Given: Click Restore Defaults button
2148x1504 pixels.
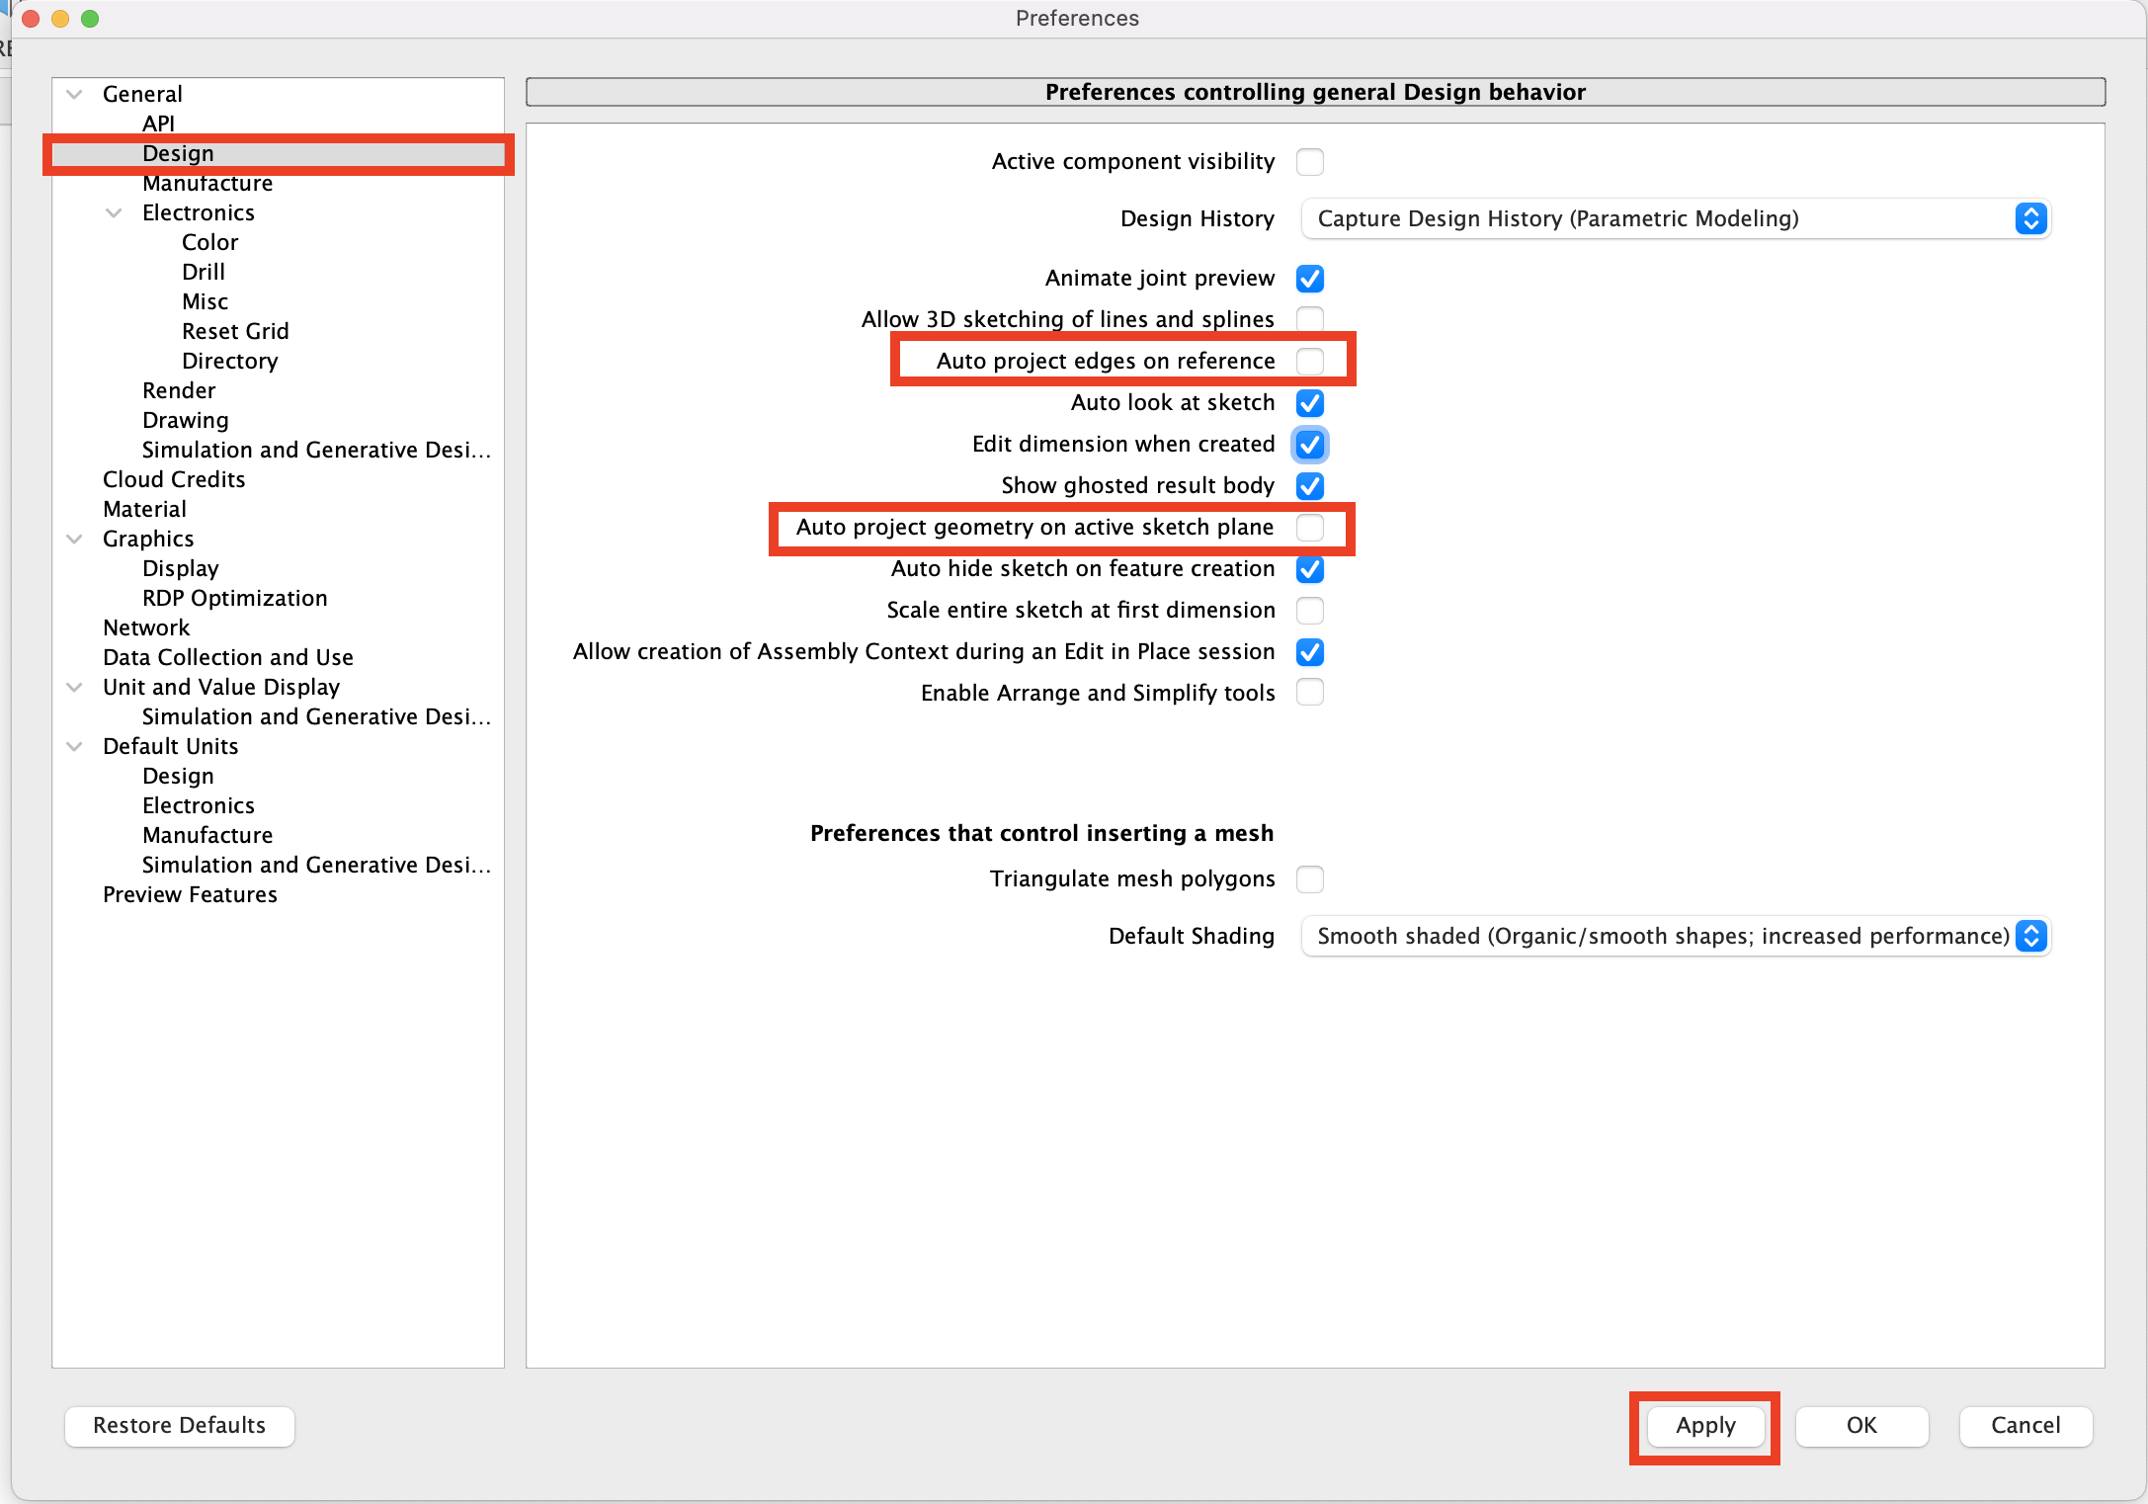Looking at the screenshot, I should pos(180,1426).
